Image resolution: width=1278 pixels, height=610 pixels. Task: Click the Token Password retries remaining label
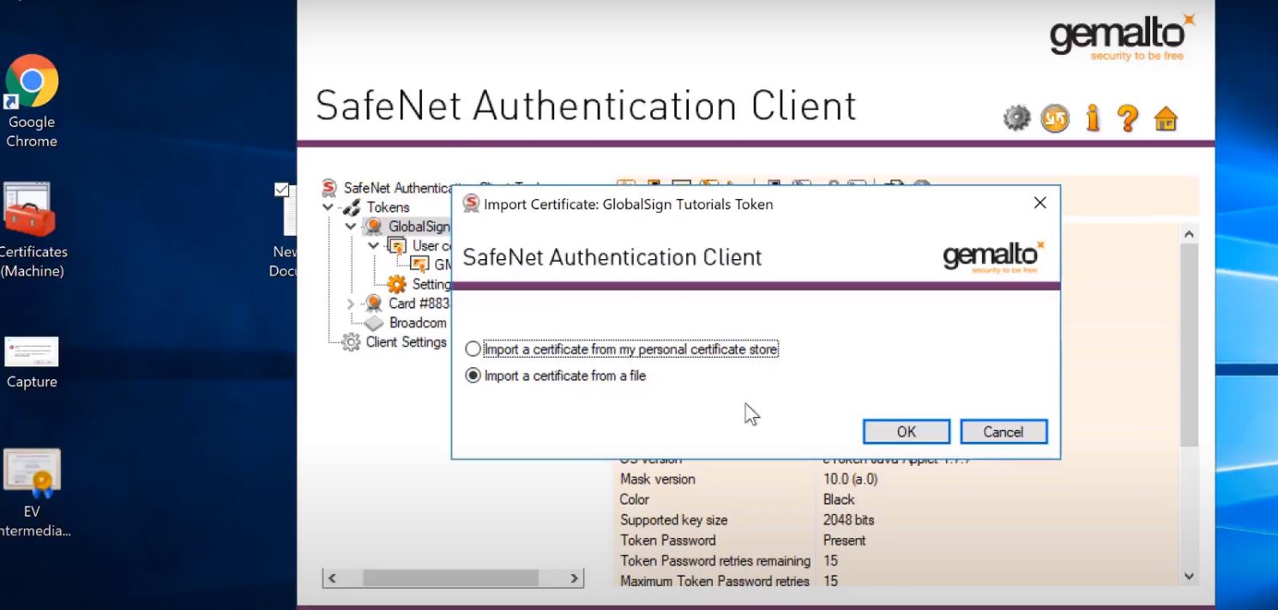point(715,561)
